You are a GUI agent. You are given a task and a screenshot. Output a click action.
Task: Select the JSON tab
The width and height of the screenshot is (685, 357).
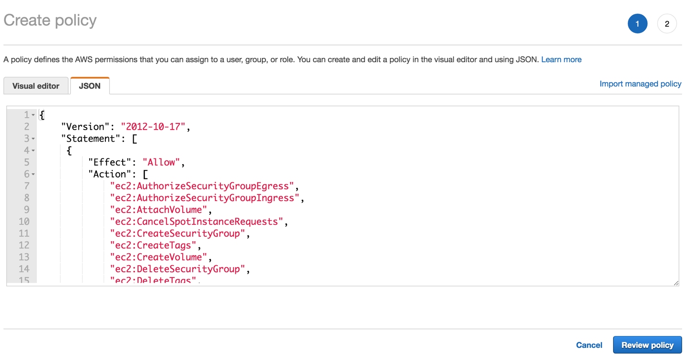click(x=90, y=86)
